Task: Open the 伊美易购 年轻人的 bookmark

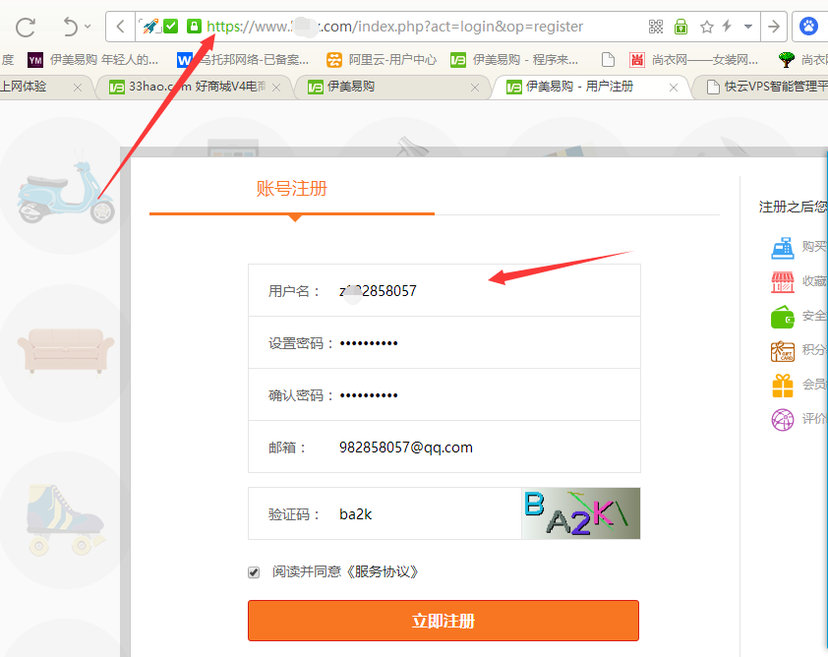Action: (93, 60)
